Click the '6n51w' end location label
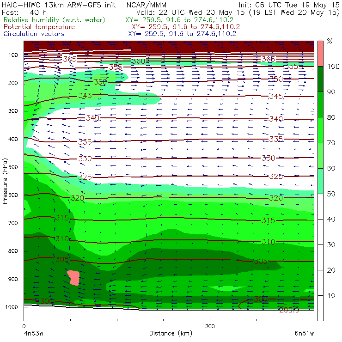The height and width of the screenshot is (342, 342). [x=305, y=333]
